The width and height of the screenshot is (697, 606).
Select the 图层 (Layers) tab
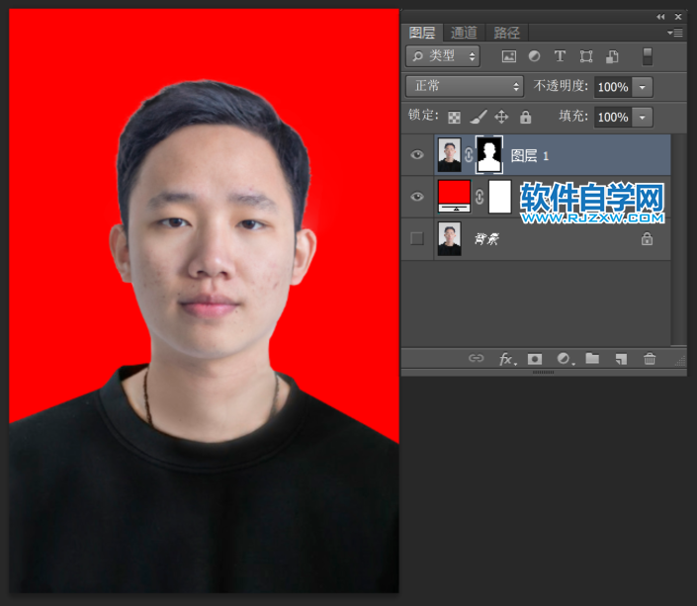[422, 33]
